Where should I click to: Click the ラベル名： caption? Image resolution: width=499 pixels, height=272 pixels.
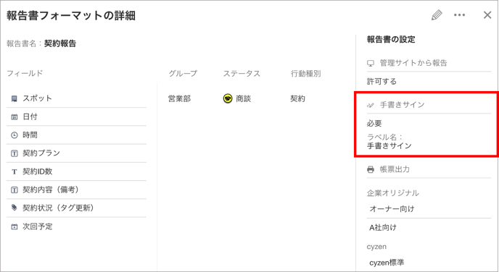(384, 137)
